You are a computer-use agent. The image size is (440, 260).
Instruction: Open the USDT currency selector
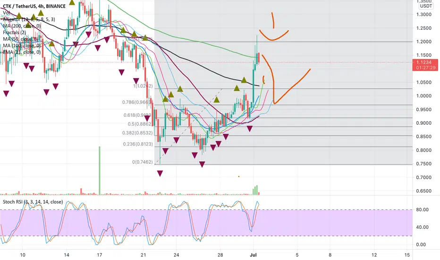click(426, 6)
